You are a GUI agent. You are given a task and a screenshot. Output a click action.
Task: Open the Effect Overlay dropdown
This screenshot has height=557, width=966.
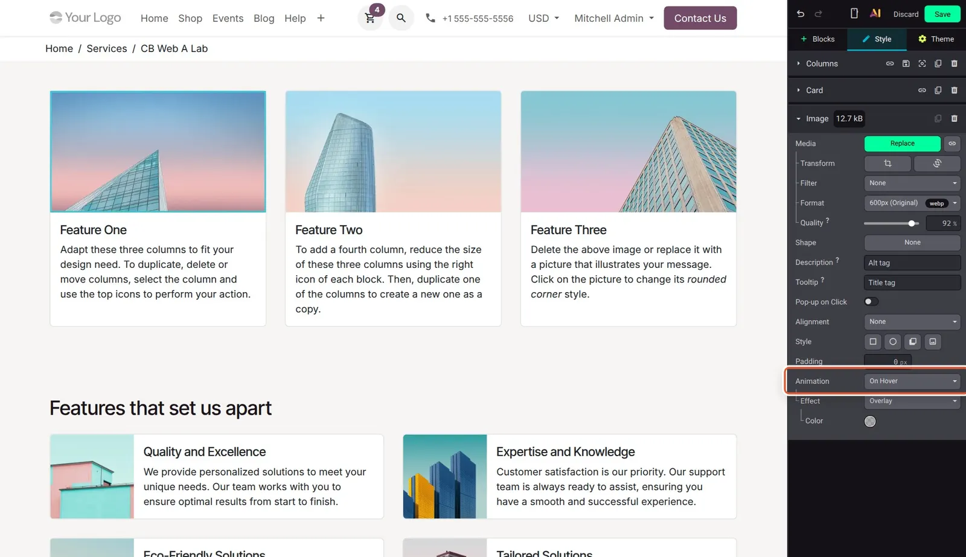(912, 401)
